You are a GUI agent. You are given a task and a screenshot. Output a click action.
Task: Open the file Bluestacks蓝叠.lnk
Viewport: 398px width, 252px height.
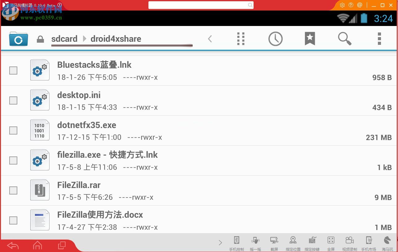[199, 70]
